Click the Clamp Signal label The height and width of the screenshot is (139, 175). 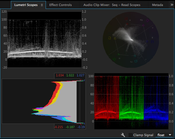click(x=143, y=135)
